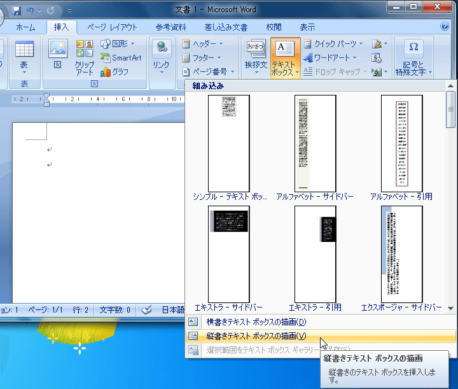Click the indent marker on the ruler

(x=46, y=100)
